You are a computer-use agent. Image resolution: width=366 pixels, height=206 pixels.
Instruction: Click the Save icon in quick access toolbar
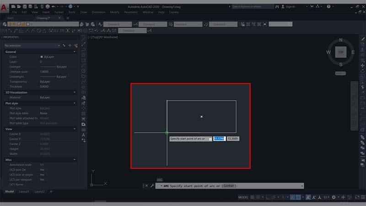pos(25,6)
